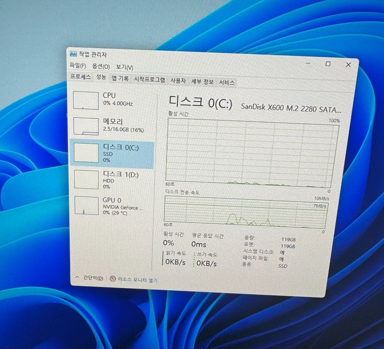Click the Task Manager title bar icon
The width and height of the screenshot is (384, 349).
73,54
